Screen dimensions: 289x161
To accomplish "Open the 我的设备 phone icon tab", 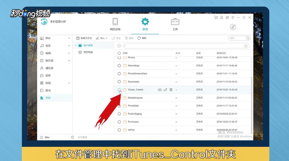I will click(115, 24).
